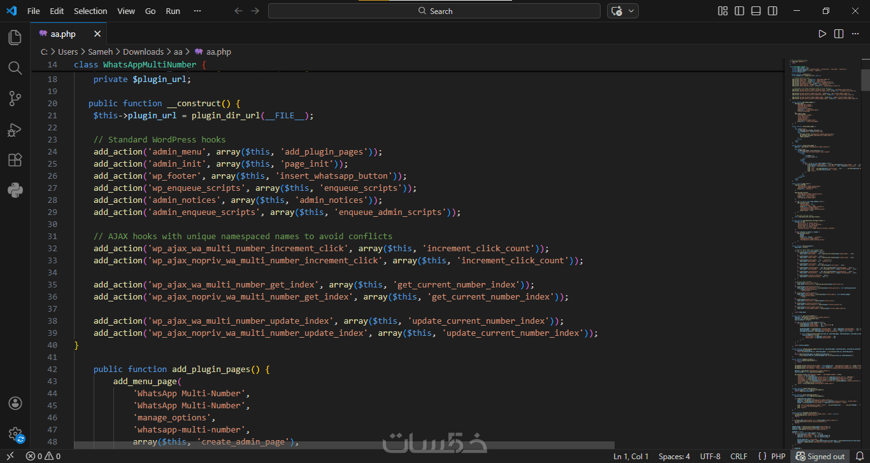Screen dimensions: 870x463
Task: Expand the Copilot dropdown arrow
Action: pos(632,11)
